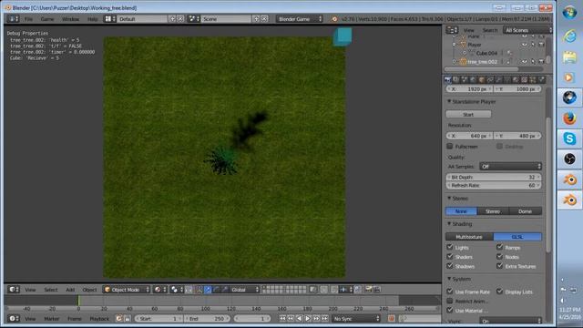
Task: Hide tree_tree.002 object with eye icon
Action: tap(525, 62)
